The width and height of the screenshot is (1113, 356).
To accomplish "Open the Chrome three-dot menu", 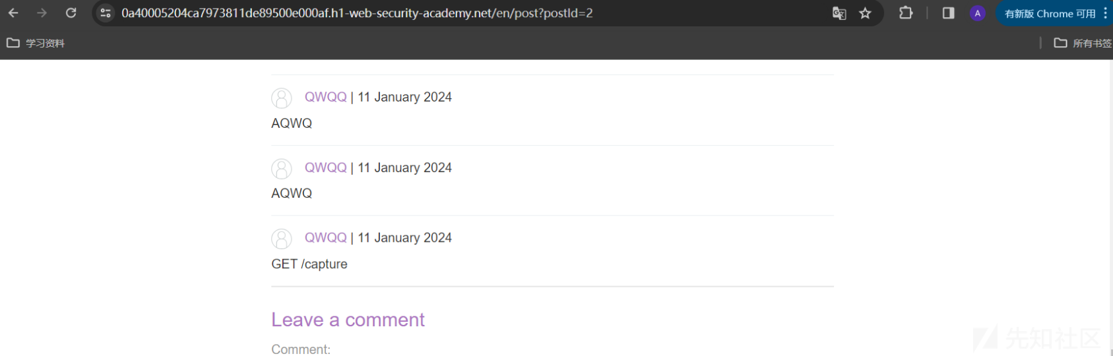I will [x=1105, y=13].
